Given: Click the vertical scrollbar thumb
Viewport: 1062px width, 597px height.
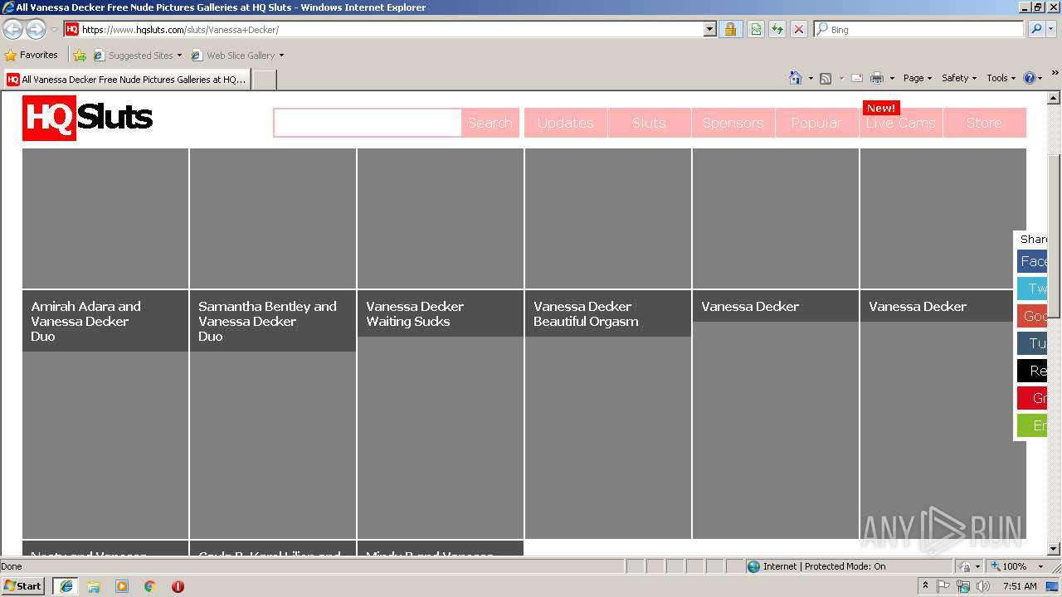Looking at the screenshot, I should 1054,236.
